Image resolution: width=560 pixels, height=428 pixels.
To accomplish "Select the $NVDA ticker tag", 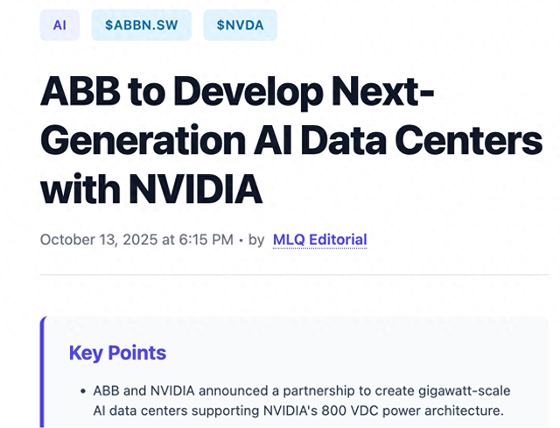I will coord(240,25).
